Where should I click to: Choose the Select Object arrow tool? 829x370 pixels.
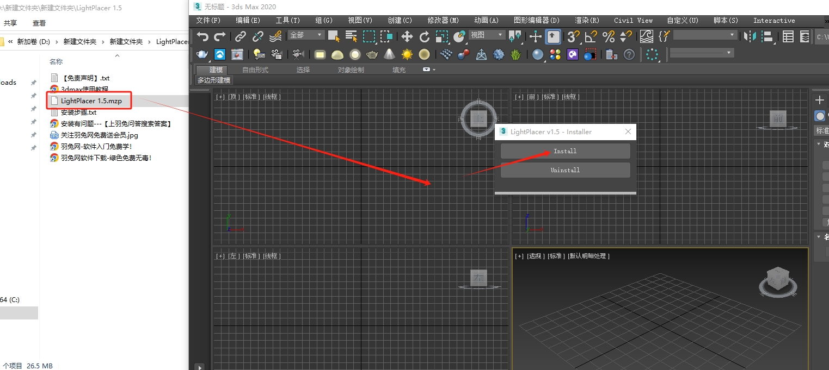tap(333, 36)
